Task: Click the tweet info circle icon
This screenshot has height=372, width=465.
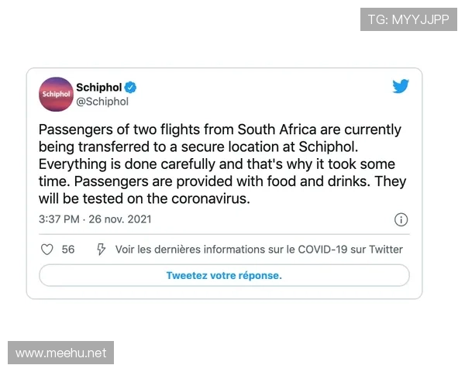Action: [x=401, y=219]
